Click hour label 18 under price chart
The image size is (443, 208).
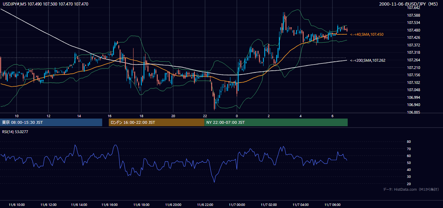coord(141,116)
